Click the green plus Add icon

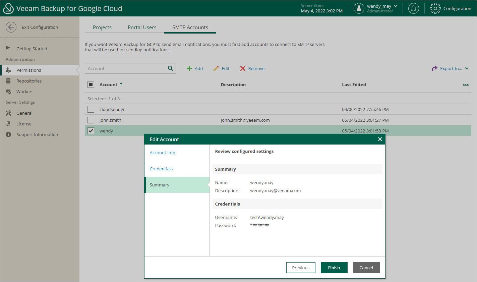[189, 68]
